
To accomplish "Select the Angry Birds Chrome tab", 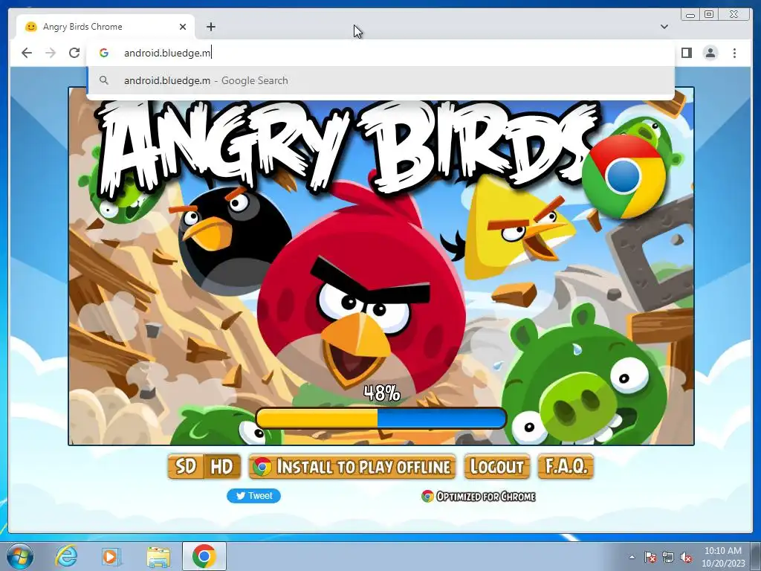I will [106, 27].
